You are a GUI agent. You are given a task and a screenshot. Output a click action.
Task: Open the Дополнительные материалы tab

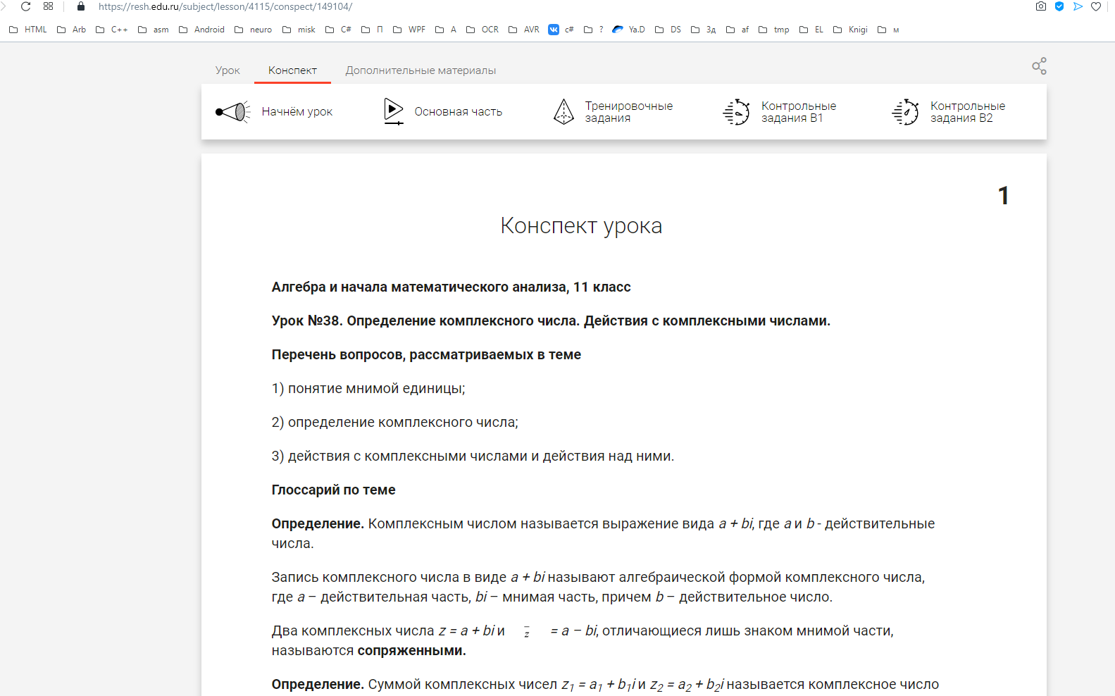point(421,70)
